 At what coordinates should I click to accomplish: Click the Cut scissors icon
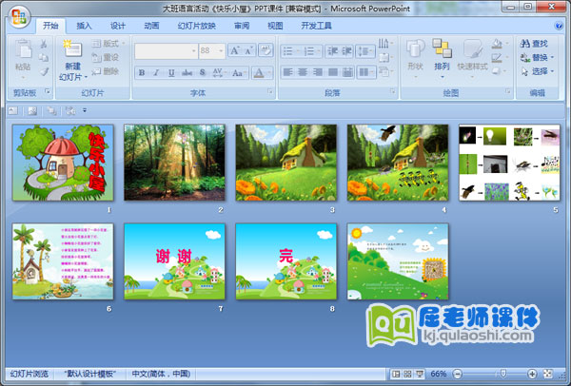[44, 44]
